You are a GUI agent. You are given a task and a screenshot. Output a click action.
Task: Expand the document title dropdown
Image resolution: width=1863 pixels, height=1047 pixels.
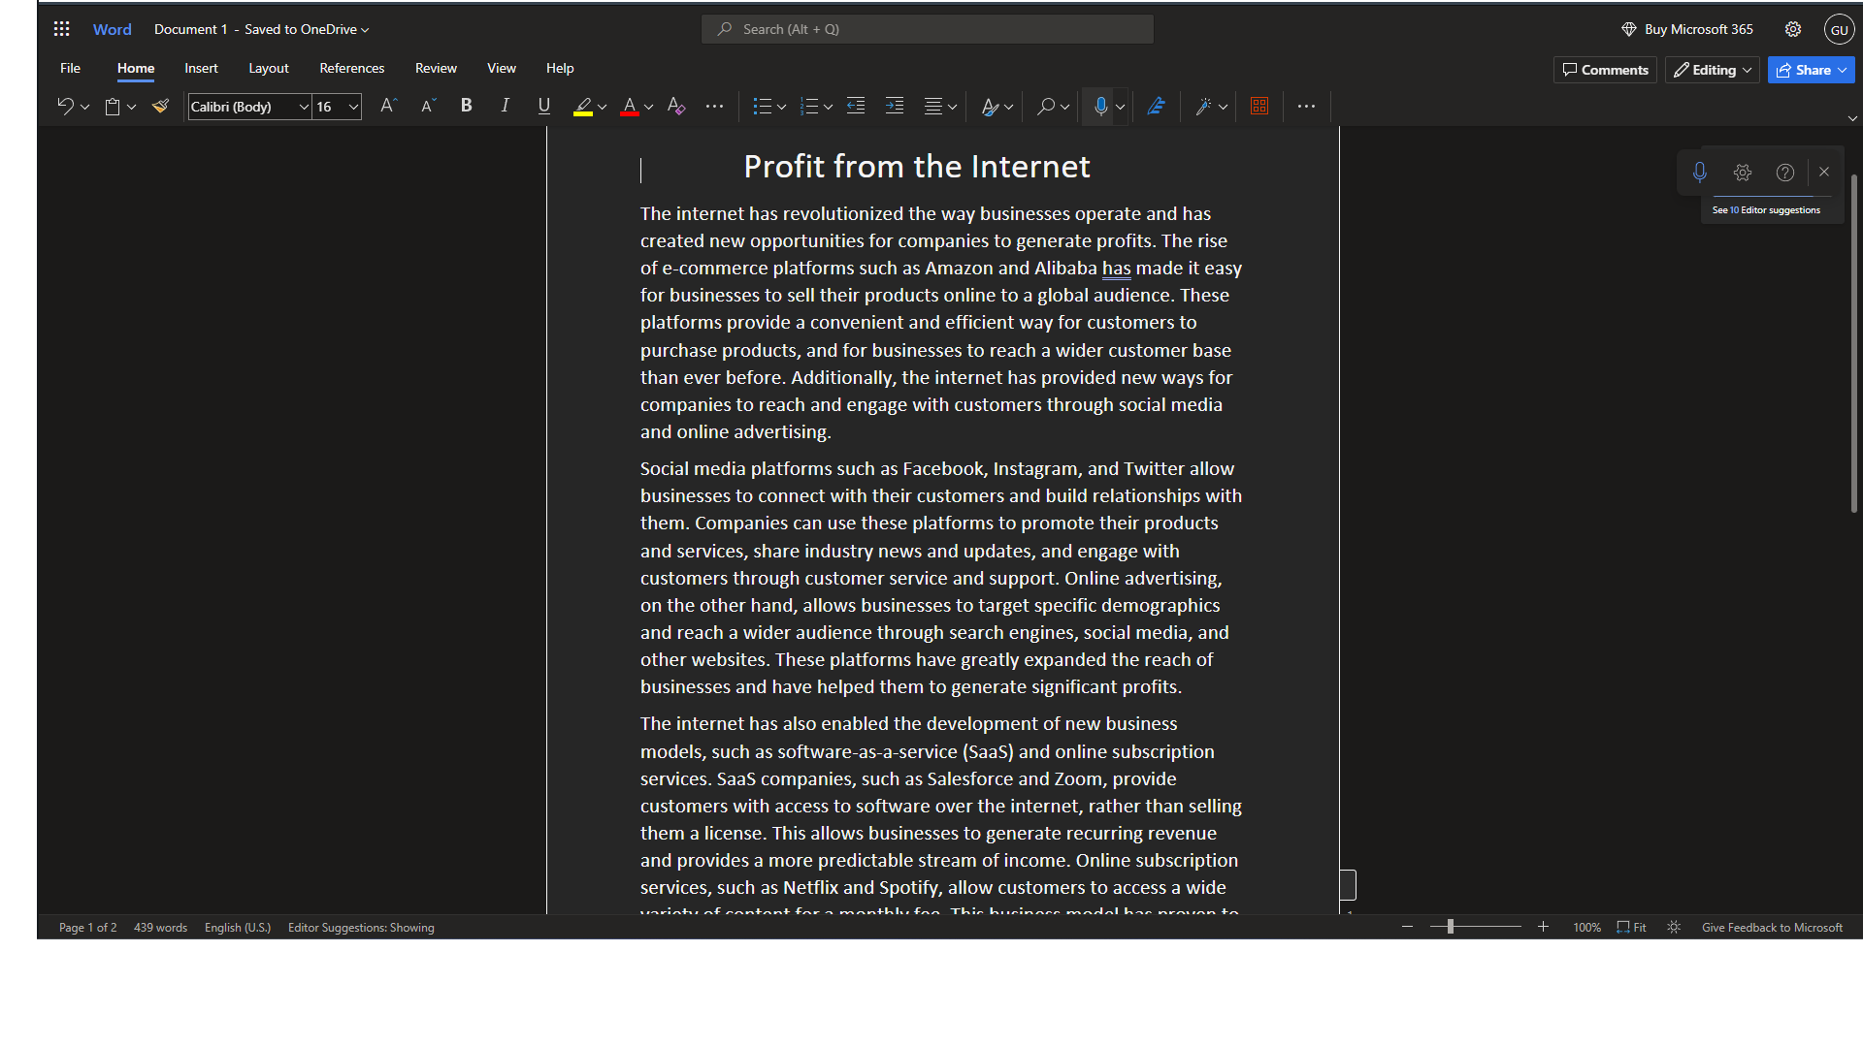[365, 30]
